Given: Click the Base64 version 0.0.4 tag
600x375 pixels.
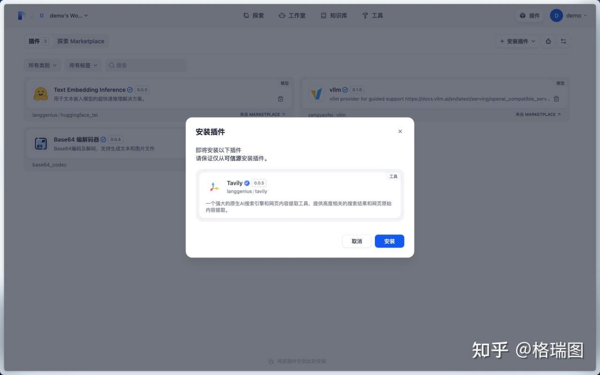Looking at the screenshot, I should 115,139.
